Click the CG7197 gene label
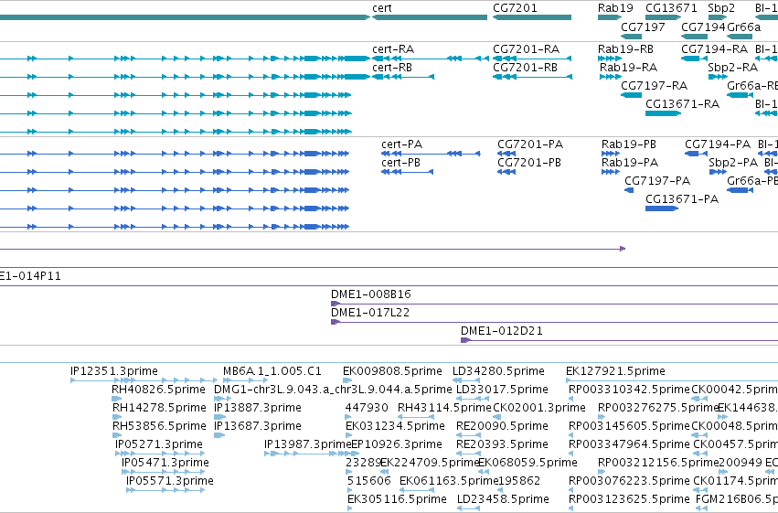Image resolution: width=778 pixels, height=513 pixels. pyautogui.click(x=643, y=27)
